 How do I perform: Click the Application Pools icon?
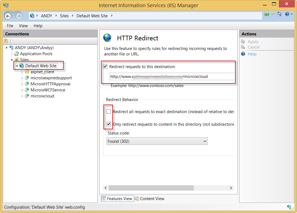17,54
